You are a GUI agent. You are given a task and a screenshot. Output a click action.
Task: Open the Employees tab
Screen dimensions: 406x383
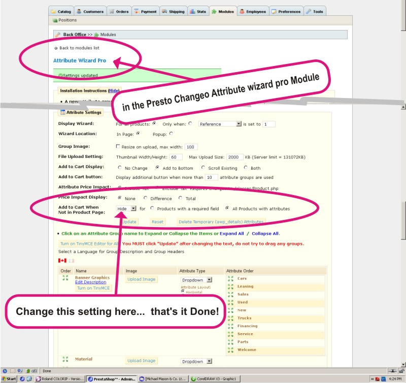click(x=253, y=11)
